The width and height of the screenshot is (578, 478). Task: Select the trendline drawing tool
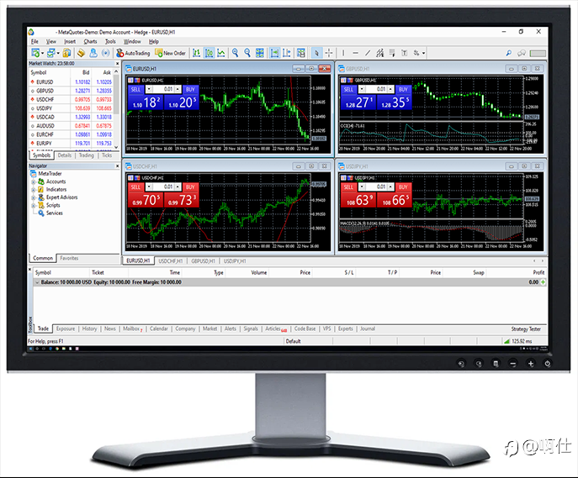pos(368,53)
